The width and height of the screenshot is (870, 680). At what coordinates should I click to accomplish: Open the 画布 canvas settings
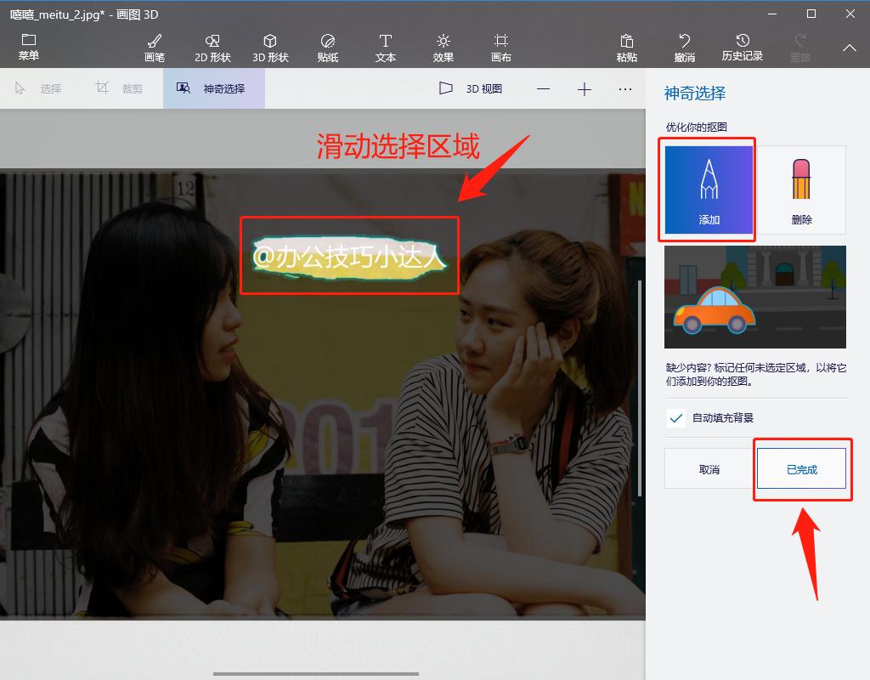click(500, 47)
